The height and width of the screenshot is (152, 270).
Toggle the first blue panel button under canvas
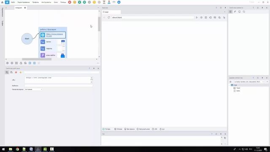[x=30, y=63]
